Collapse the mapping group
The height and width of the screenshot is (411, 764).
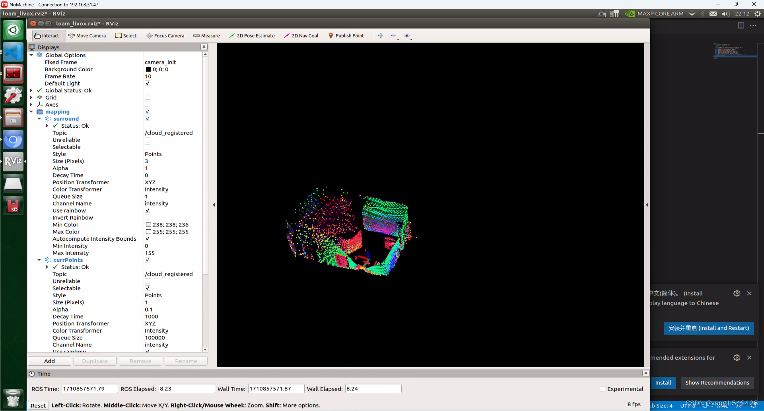pyautogui.click(x=31, y=112)
